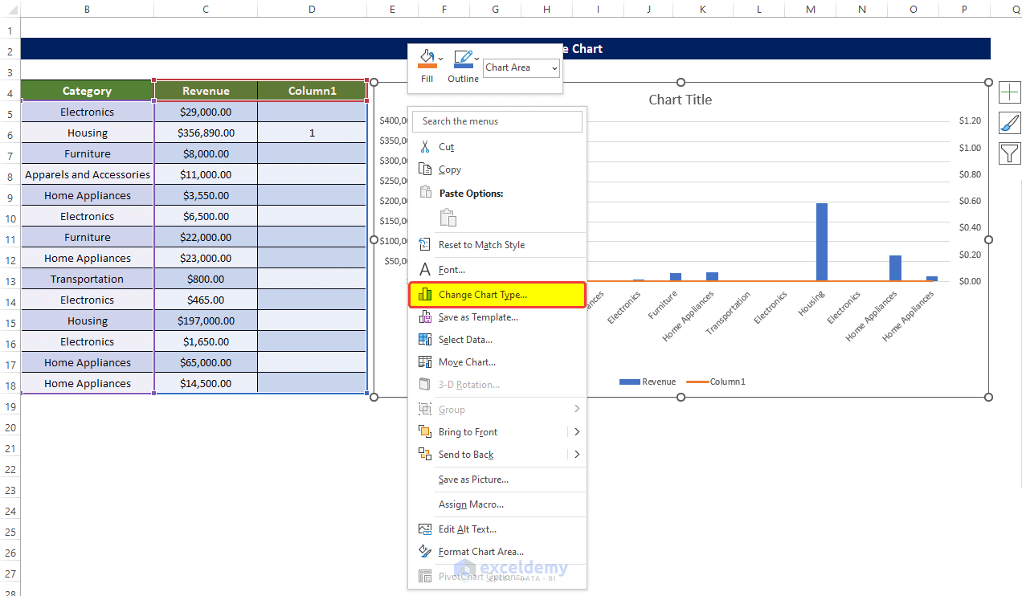Viewport: 1022px width, 596px height.
Task: Select cell with $29,000.00
Action: [x=206, y=112]
